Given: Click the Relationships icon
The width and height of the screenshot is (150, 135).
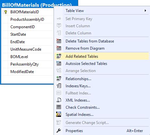Looking at the screenshot, I should click(x=59, y=79).
